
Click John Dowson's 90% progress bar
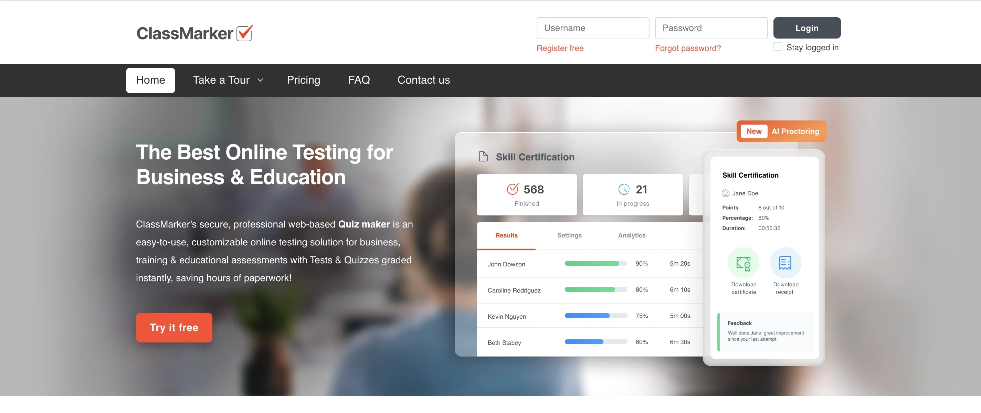pyautogui.click(x=595, y=263)
